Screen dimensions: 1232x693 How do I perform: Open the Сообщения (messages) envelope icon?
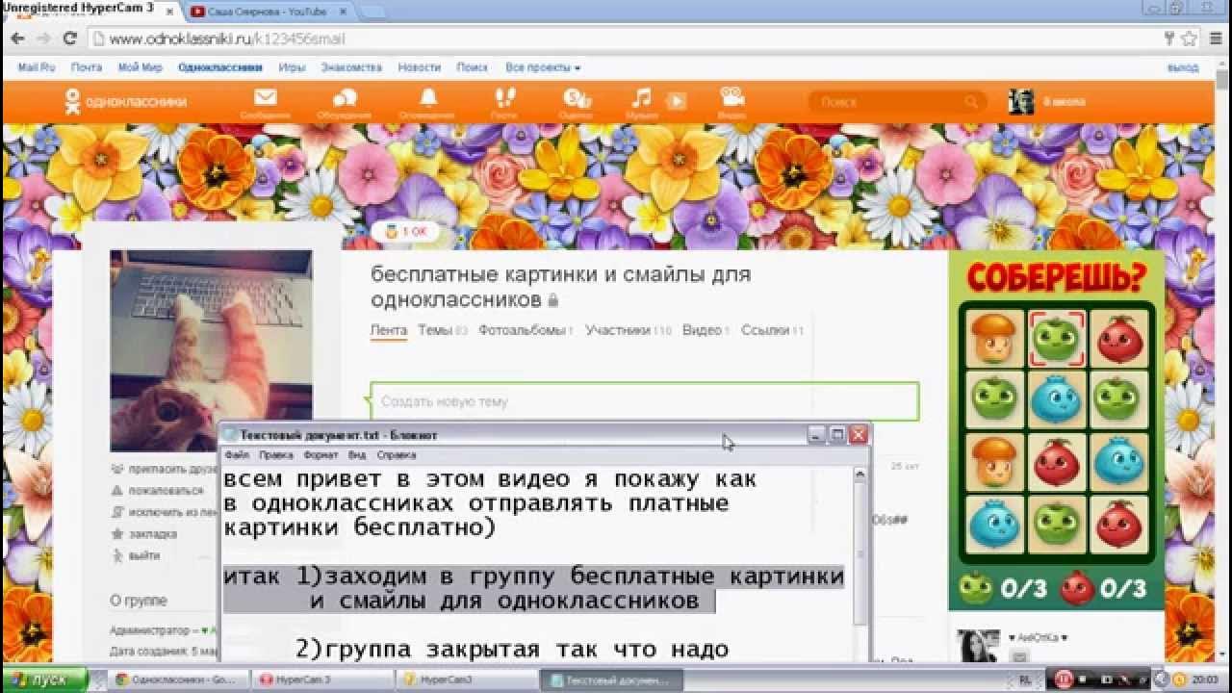[x=265, y=97]
